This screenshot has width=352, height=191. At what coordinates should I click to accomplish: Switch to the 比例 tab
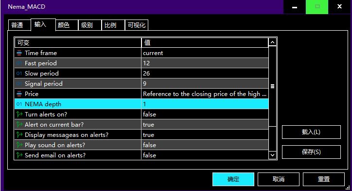point(113,25)
